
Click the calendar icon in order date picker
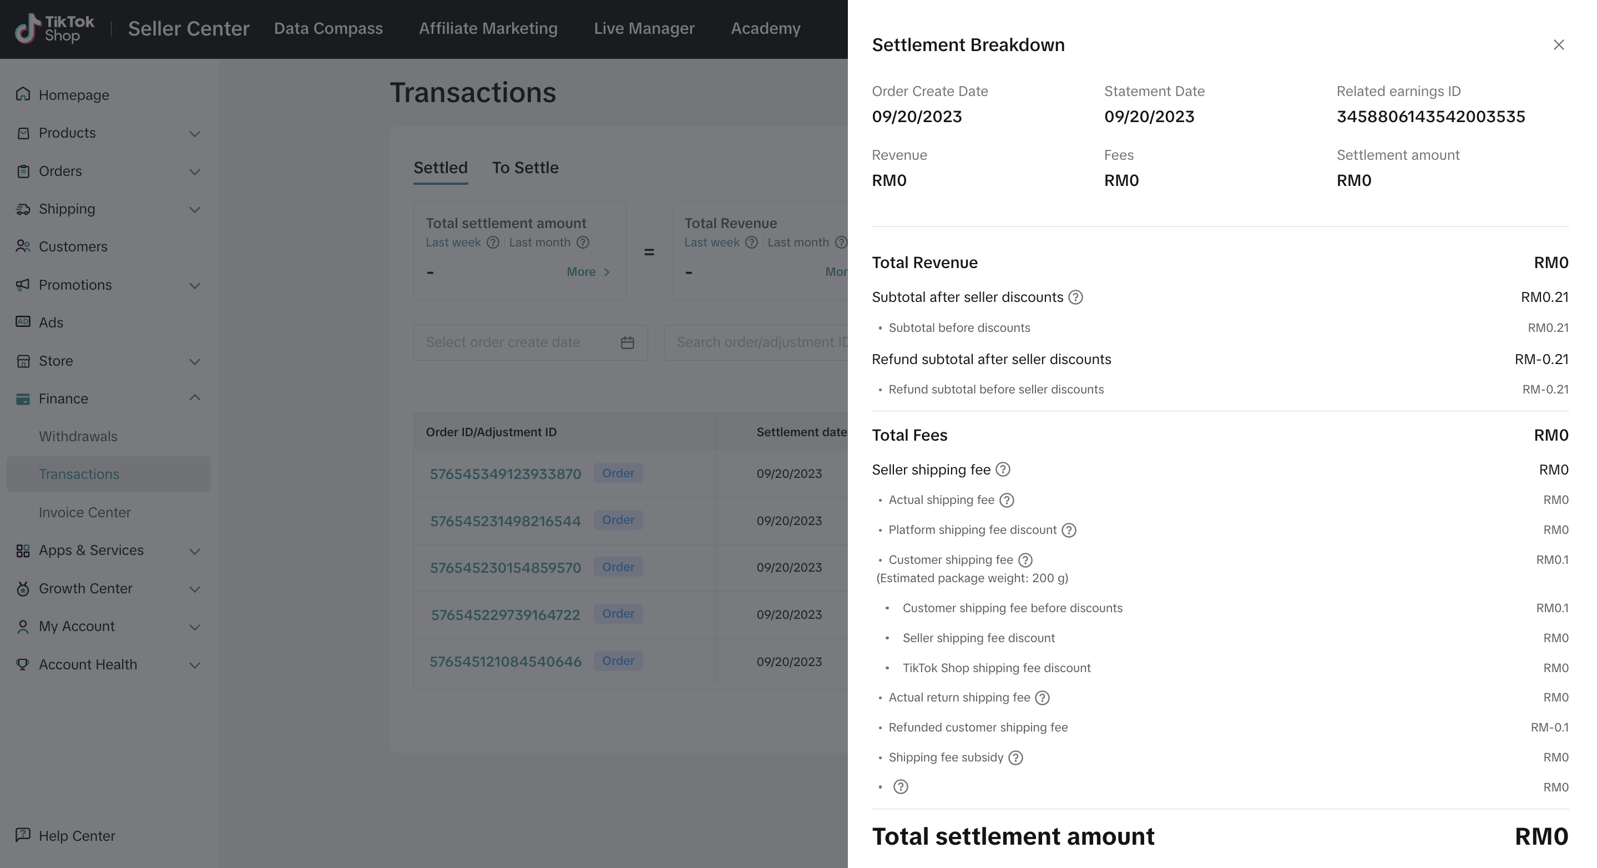[628, 342]
